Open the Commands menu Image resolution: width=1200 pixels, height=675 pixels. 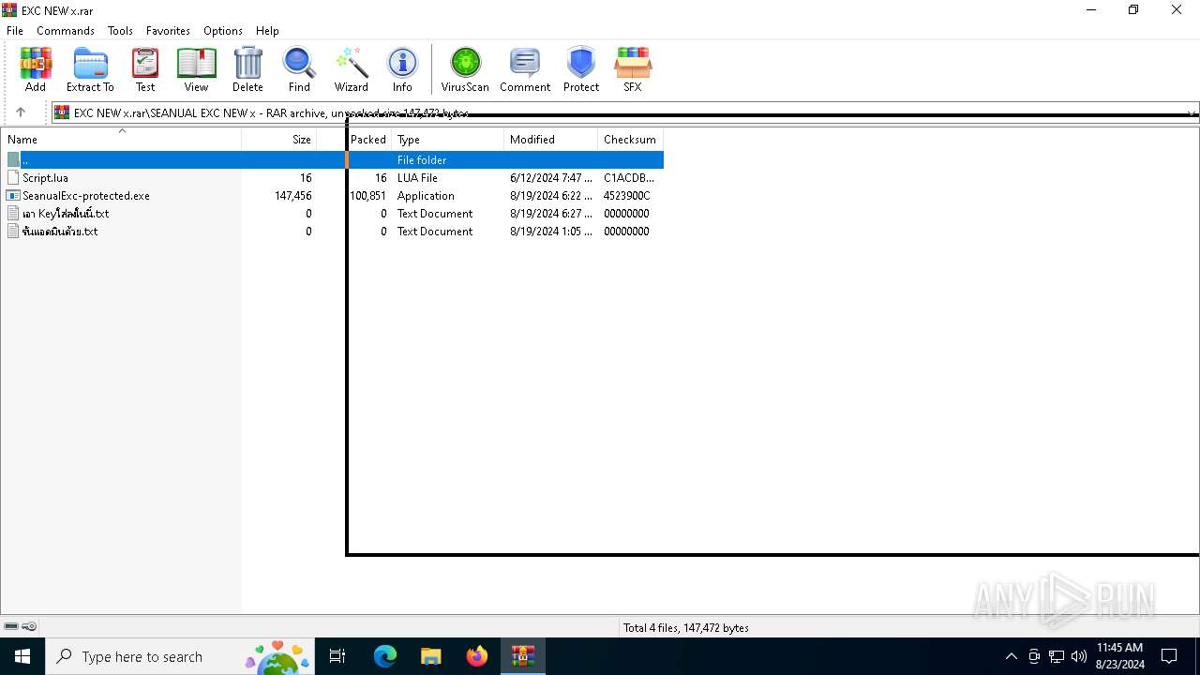point(66,30)
